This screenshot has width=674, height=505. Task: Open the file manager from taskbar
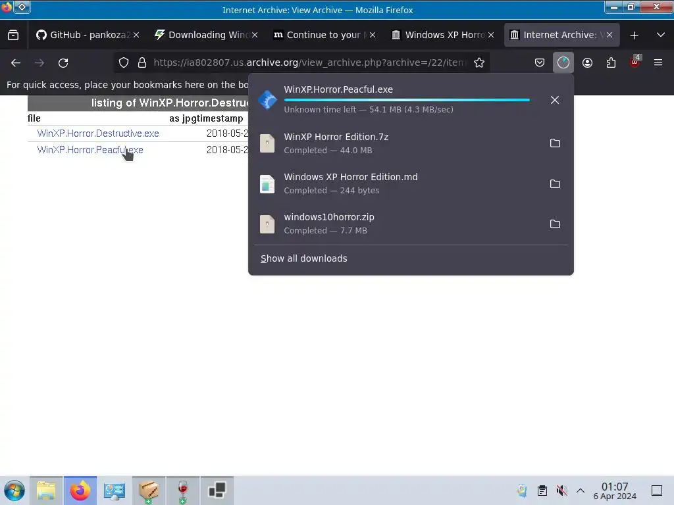tap(46, 491)
